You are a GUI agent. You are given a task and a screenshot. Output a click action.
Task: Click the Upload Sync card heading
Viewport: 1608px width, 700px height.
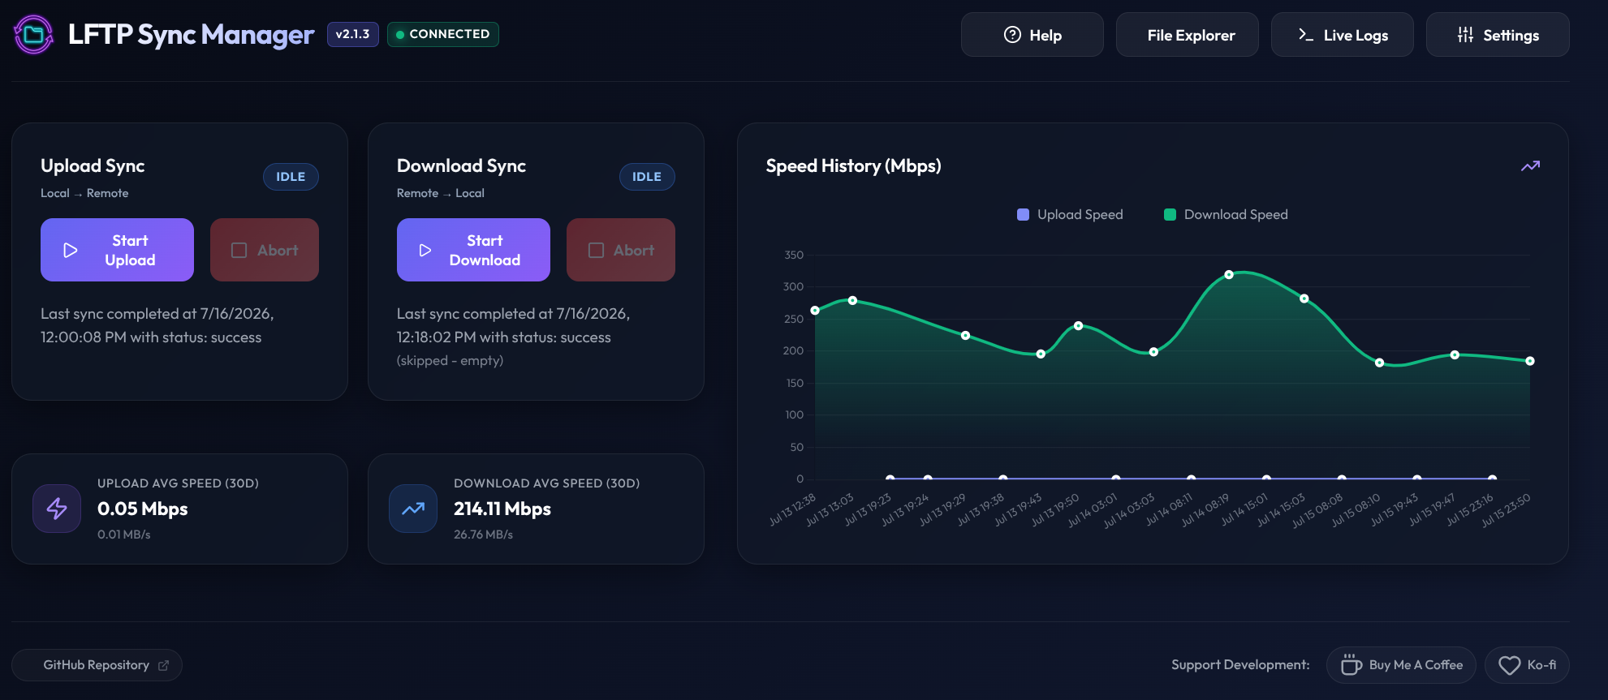tap(93, 165)
